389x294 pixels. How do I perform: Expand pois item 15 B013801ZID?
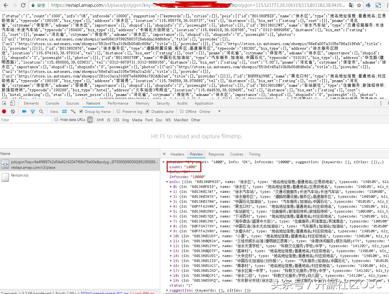point(171,261)
